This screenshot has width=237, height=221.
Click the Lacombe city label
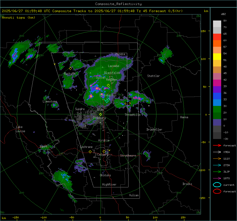coord(113,66)
